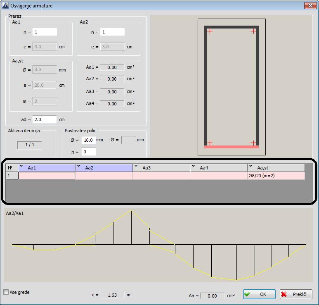Click the top-right red rebar marker
This screenshot has width=319, height=305.
[253, 31]
